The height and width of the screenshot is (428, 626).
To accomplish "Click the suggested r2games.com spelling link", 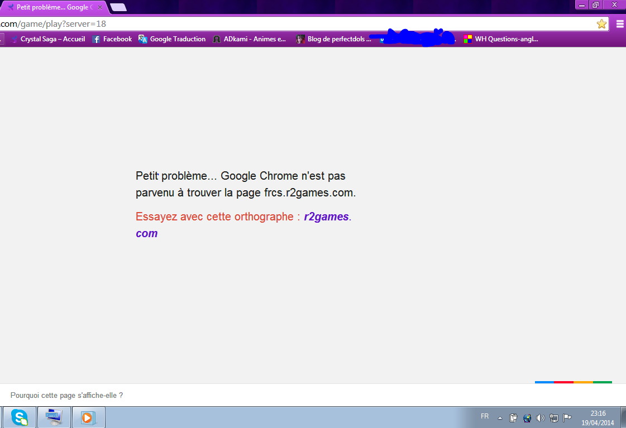I will 327,217.
